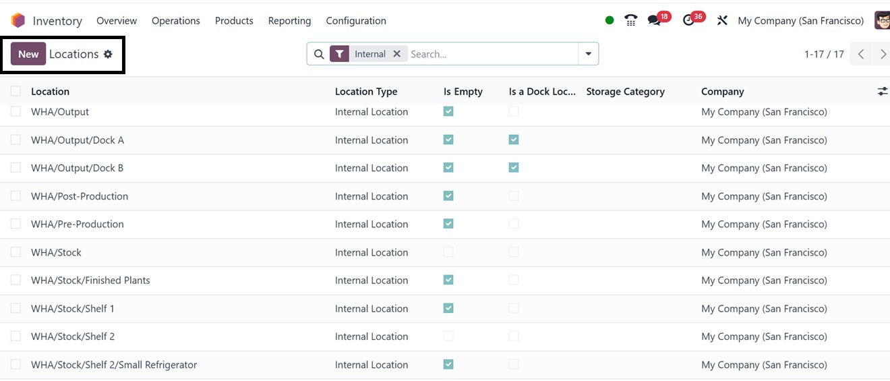890x381 pixels.
Task: Open the VoIP phone icon
Action: 630,20
